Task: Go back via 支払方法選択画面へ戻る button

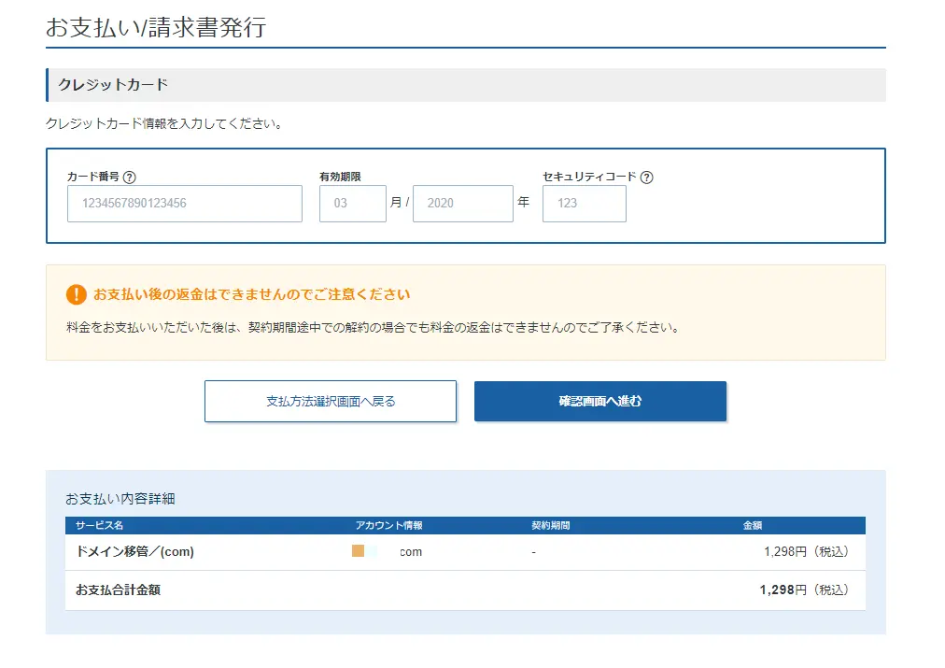Action: pos(331,401)
